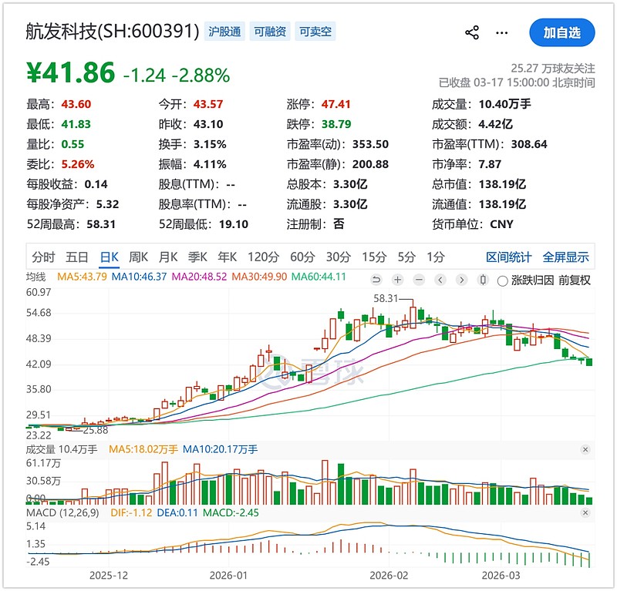Switch to the 60分 chart tab
Screen dimensions: 617x591
[x=302, y=257]
